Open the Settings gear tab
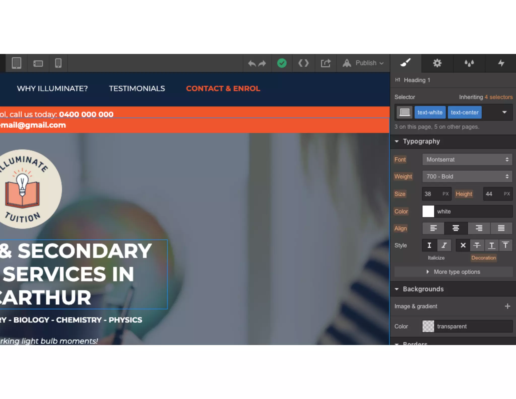This screenshot has width=516, height=399. (x=437, y=63)
